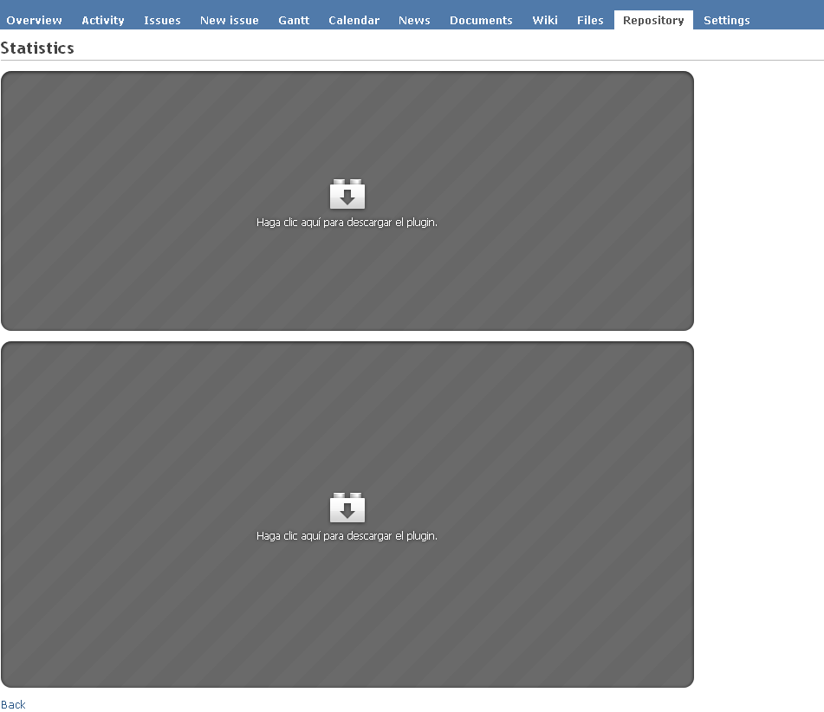This screenshot has width=824, height=712.
Task: Select the Repository tab
Action: click(x=653, y=20)
